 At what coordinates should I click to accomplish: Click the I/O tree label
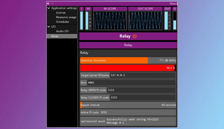(x=53, y=27)
